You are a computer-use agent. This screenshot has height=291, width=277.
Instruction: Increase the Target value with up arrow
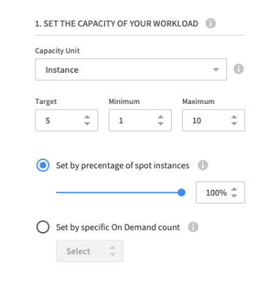point(87,117)
